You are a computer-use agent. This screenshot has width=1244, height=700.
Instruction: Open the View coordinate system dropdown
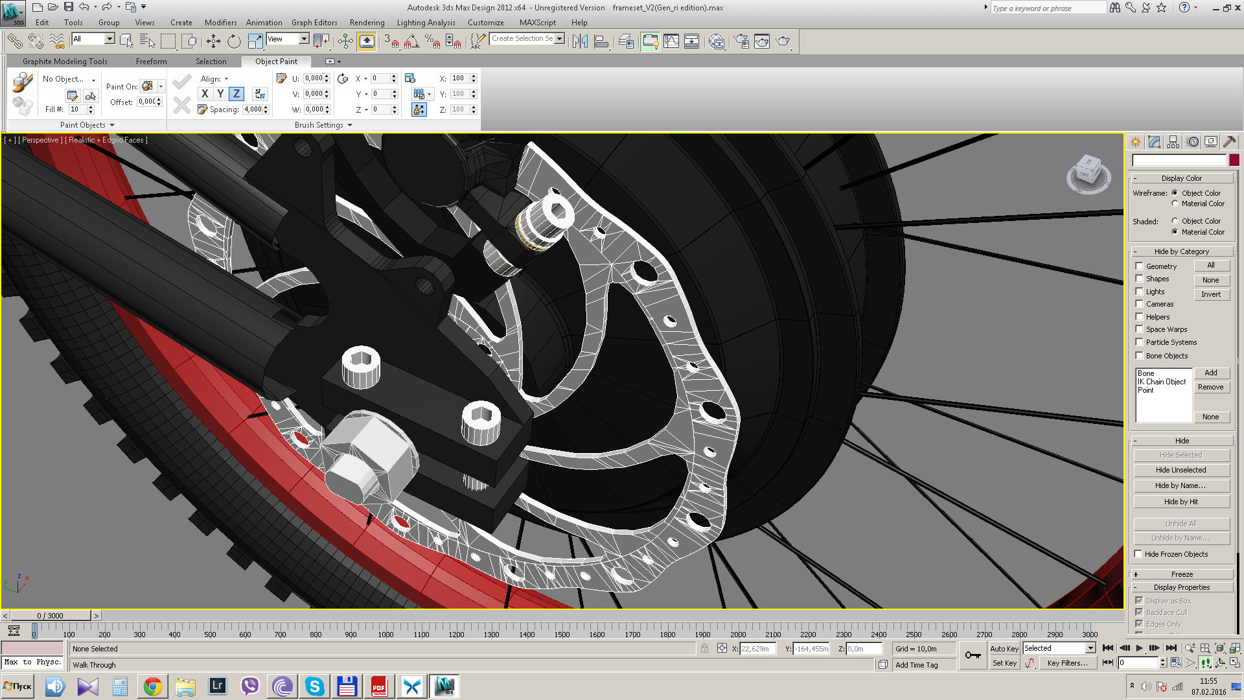point(303,39)
